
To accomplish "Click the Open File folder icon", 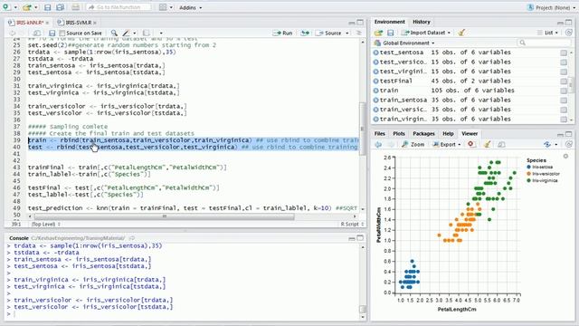I will pyautogui.click(x=26, y=7).
